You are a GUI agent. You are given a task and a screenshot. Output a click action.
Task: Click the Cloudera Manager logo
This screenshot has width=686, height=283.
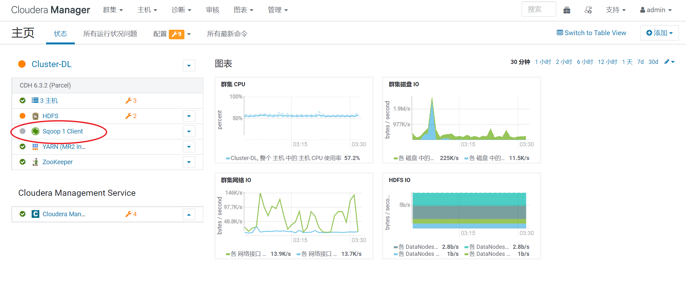click(51, 10)
